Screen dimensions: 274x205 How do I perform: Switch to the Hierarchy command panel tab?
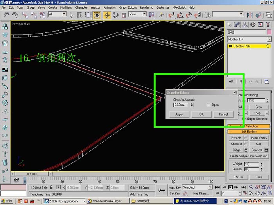click(x=245, y=25)
